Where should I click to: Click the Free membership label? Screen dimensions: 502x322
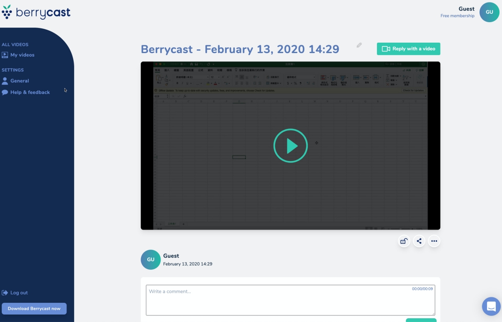tap(457, 16)
